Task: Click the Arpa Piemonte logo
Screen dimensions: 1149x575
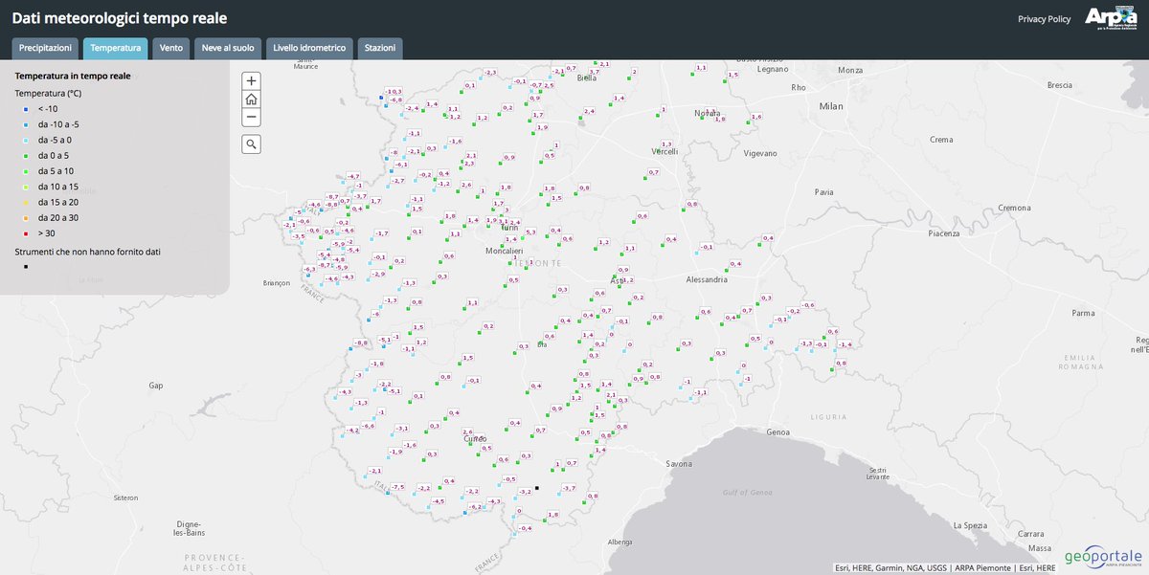Action: point(1112,18)
